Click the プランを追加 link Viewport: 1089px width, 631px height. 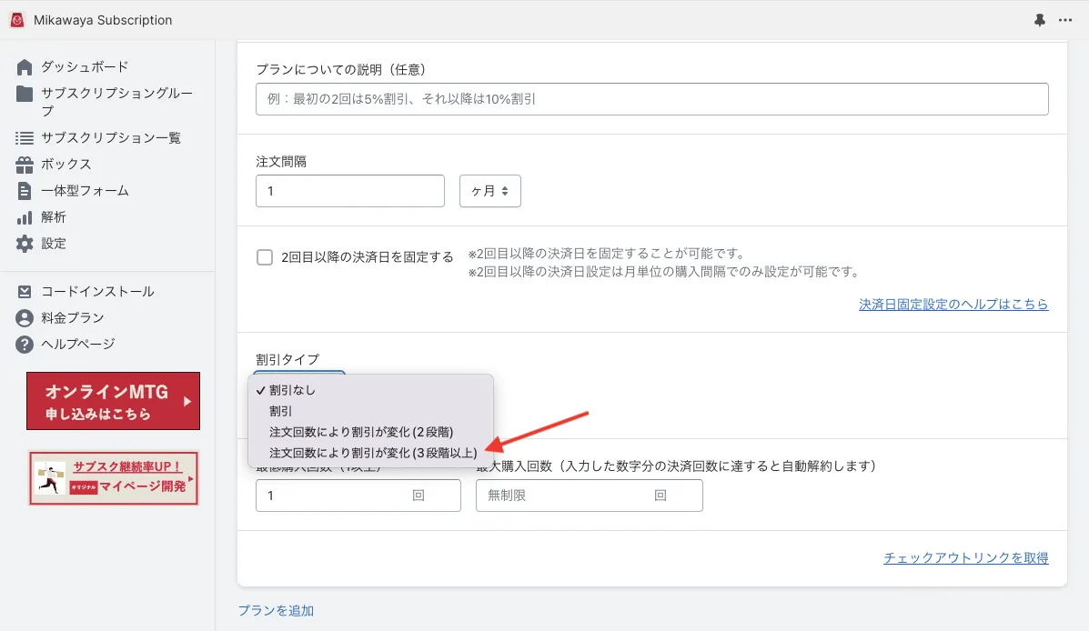point(276,611)
